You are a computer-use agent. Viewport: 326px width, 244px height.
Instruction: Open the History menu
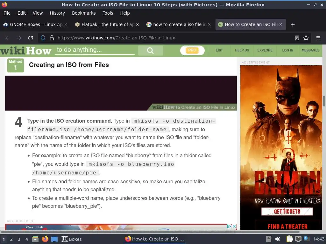(57, 13)
